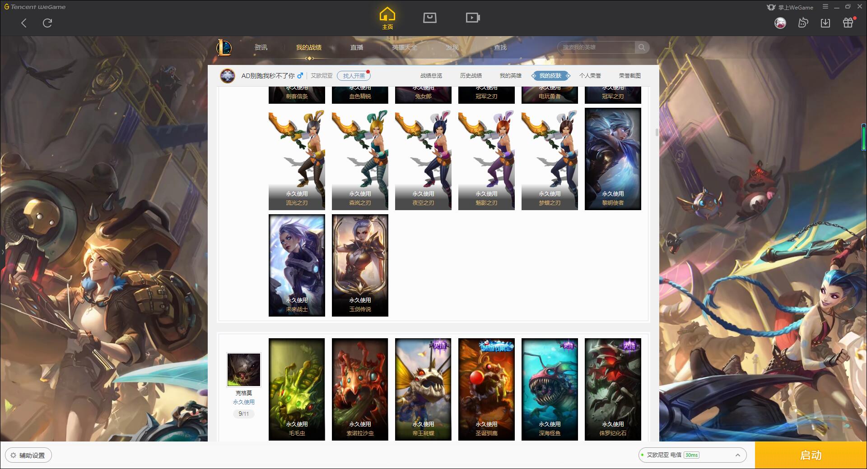This screenshot has height=469, width=867.
Task: Select the 流光之刃 skin thumbnail
Action: (x=297, y=159)
